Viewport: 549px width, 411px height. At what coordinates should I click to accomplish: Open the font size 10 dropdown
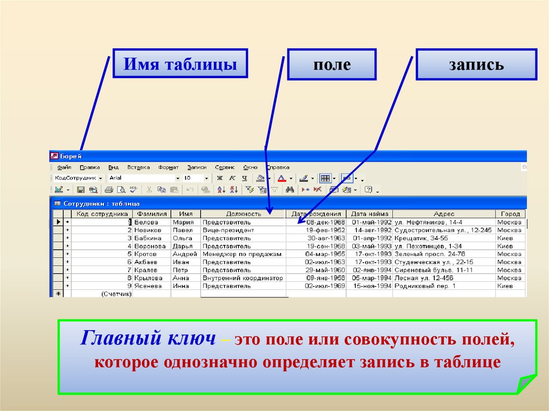tap(206, 178)
